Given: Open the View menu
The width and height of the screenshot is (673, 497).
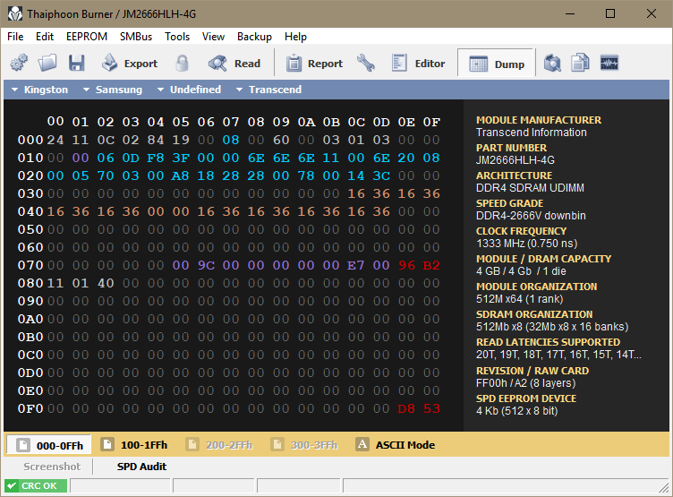Looking at the screenshot, I should click(x=213, y=37).
